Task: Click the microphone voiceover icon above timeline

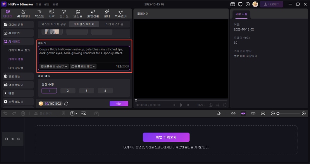Action: click(219, 113)
